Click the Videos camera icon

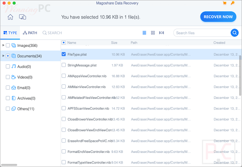click(x=14, y=77)
